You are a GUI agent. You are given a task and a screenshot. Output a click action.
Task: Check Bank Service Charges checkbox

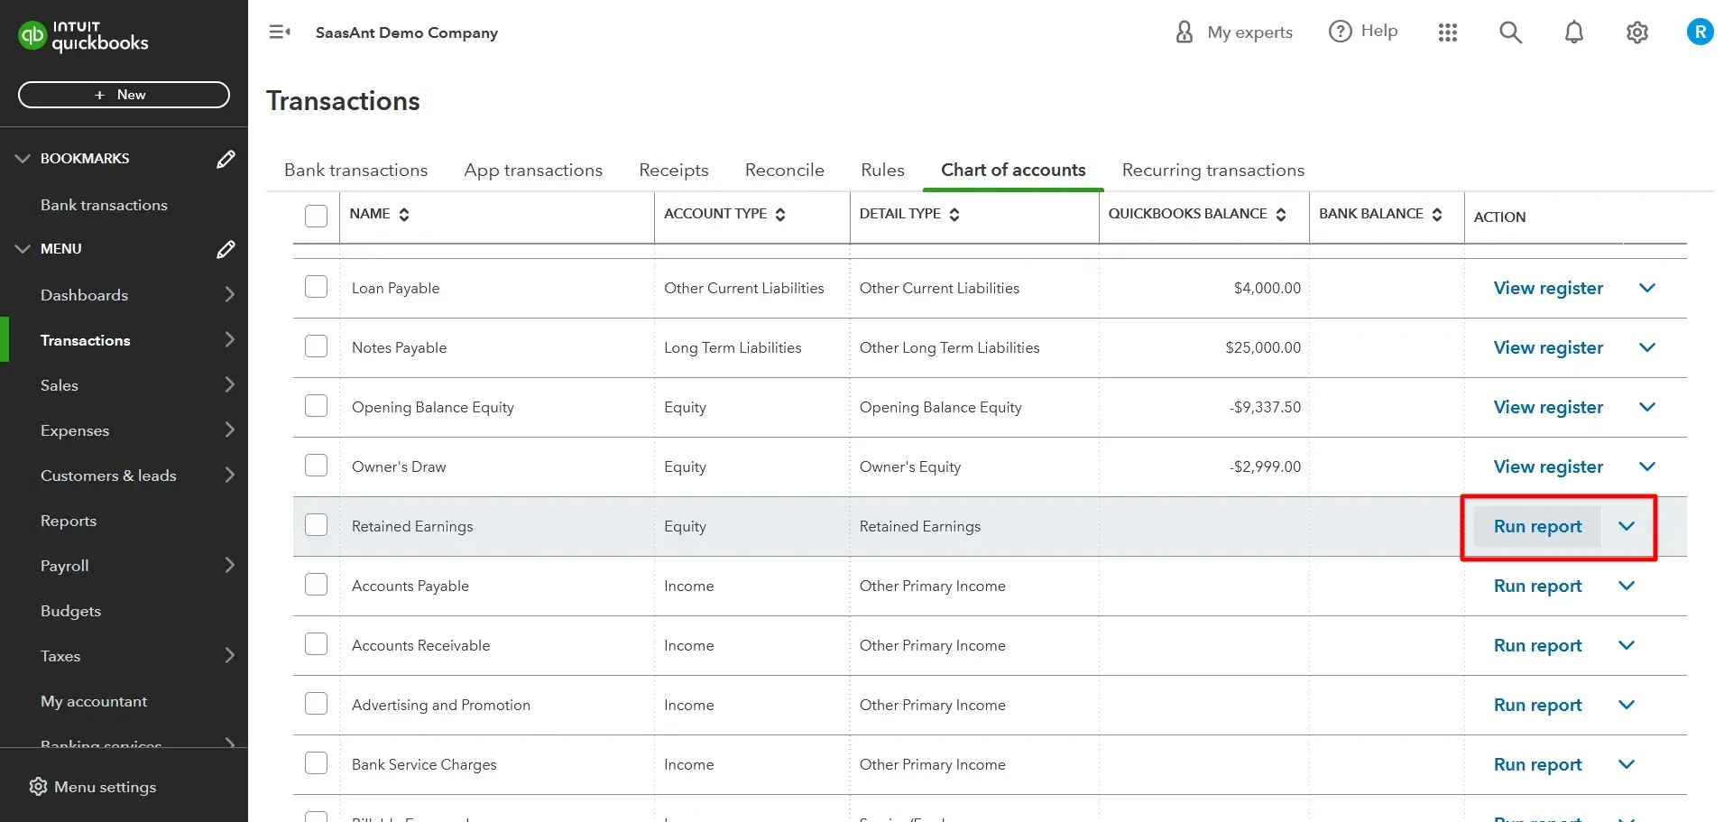point(316,763)
